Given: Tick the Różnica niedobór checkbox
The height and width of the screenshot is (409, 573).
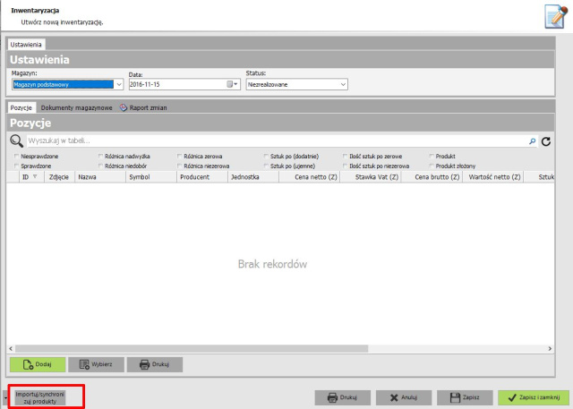Looking at the screenshot, I should (100, 166).
